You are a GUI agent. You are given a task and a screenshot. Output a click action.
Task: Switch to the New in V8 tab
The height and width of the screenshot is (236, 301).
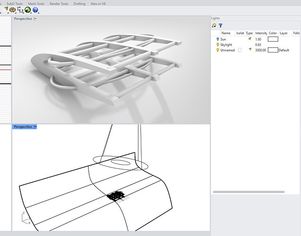[x=98, y=4]
